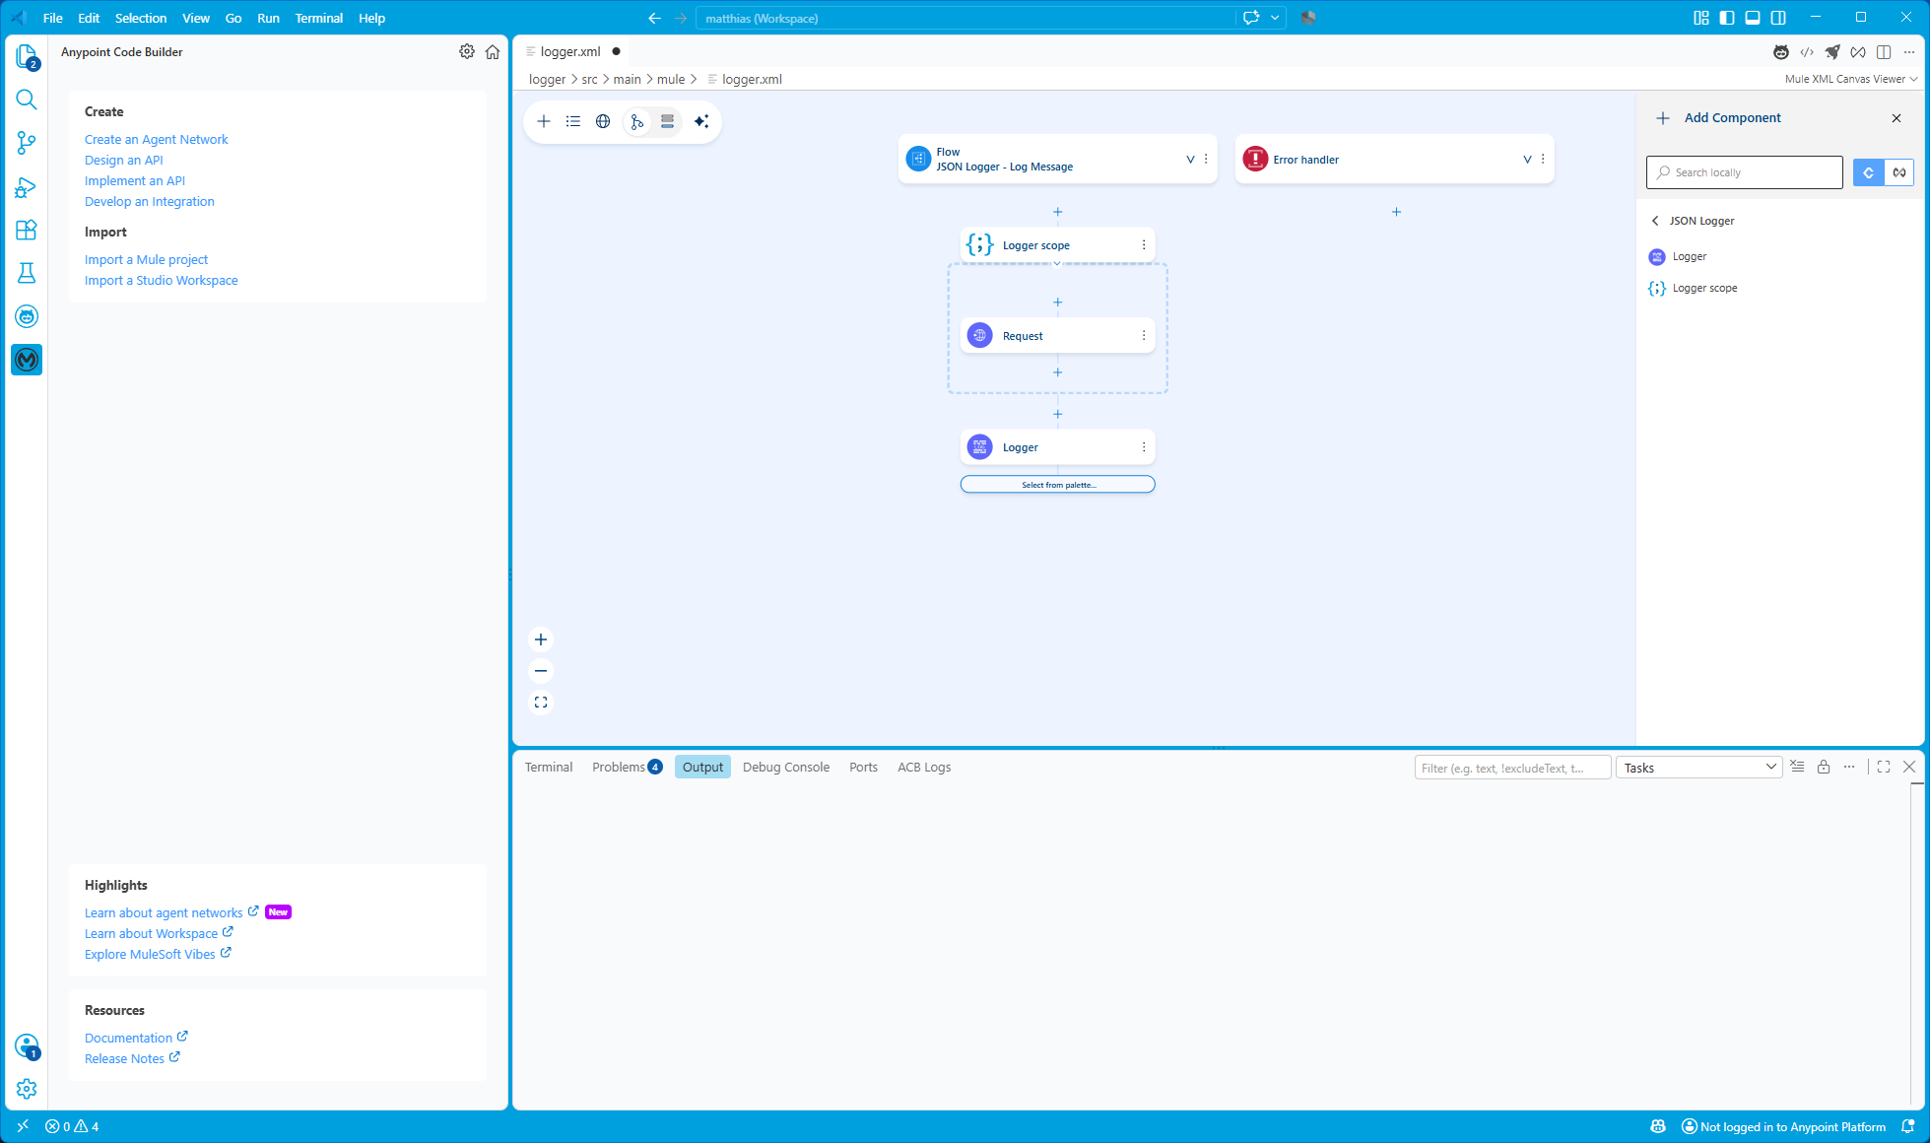The image size is (1930, 1143).
Task: Collapse the Error handler chevron
Action: point(1527,160)
